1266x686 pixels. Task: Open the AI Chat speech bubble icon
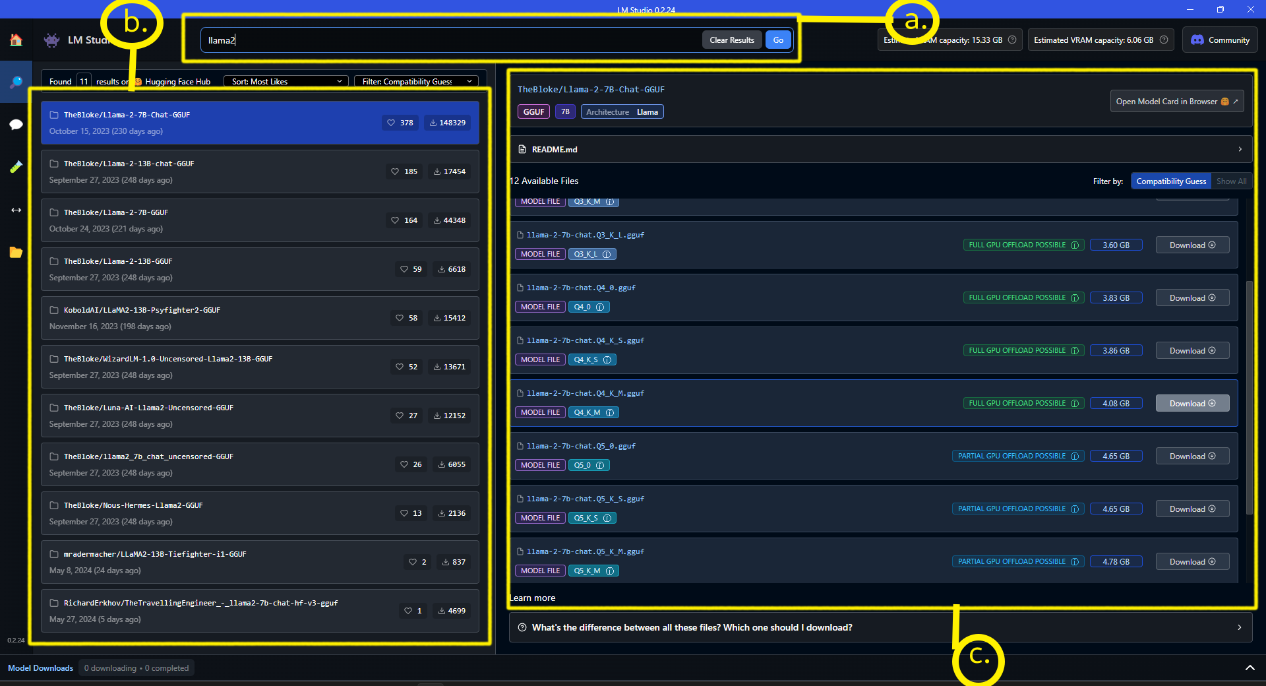[x=16, y=125]
